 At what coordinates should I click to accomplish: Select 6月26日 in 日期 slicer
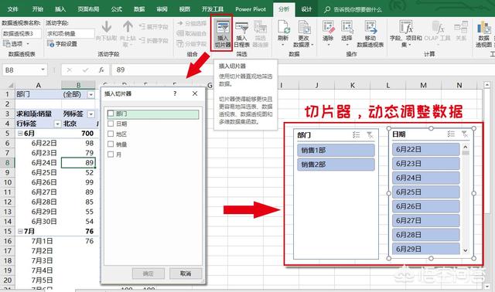(x=426, y=206)
